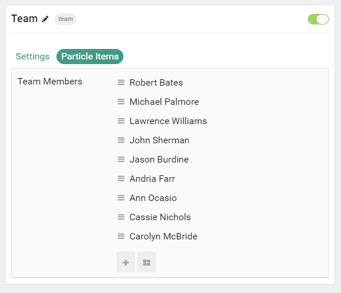Click the gray team tag badge
Viewport: 341px width, 293px height.
pyautogui.click(x=65, y=19)
